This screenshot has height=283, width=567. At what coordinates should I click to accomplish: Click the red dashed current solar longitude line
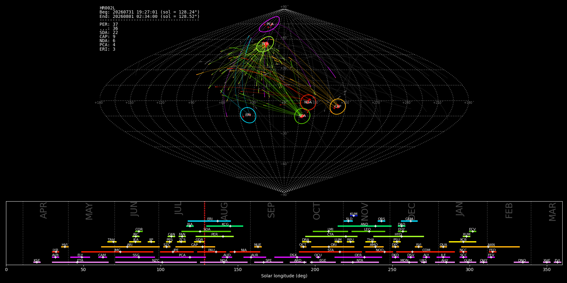point(204,233)
